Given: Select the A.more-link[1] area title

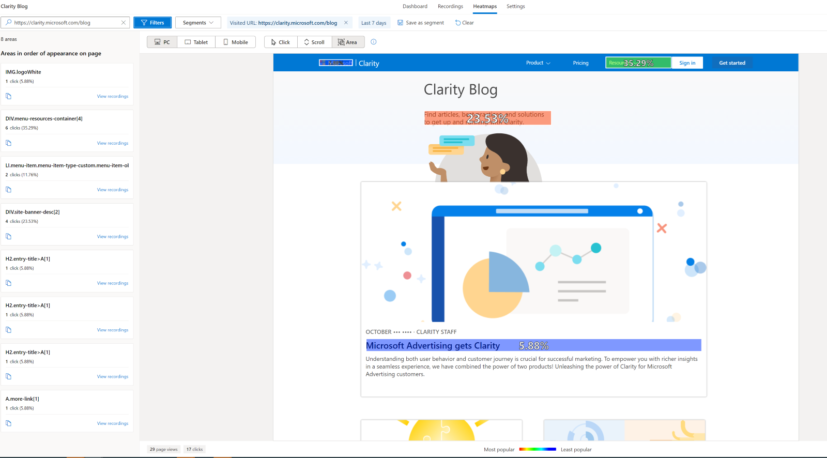Looking at the screenshot, I should (x=22, y=399).
